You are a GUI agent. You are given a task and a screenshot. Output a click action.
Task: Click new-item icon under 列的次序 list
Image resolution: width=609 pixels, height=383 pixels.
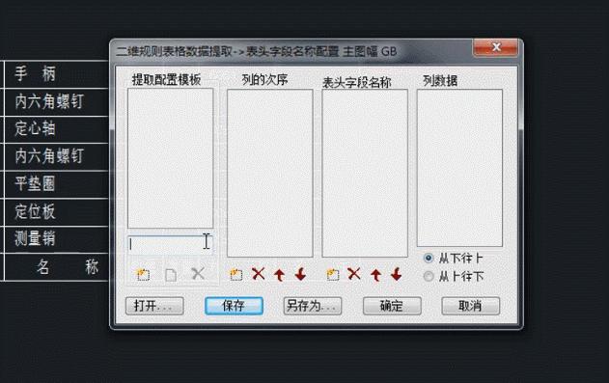click(235, 274)
